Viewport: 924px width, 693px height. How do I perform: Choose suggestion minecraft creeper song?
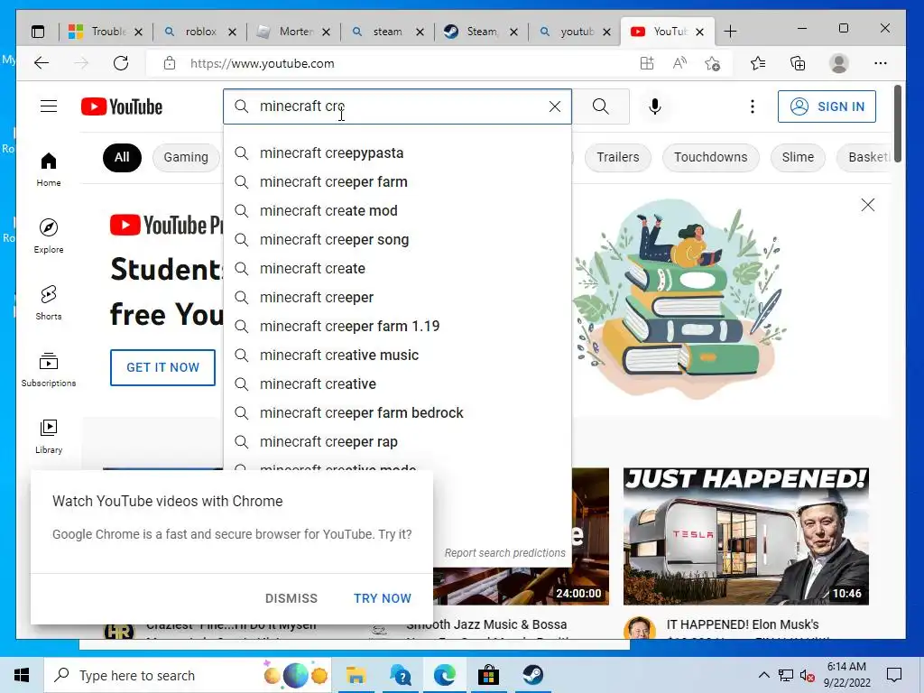click(x=397, y=240)
